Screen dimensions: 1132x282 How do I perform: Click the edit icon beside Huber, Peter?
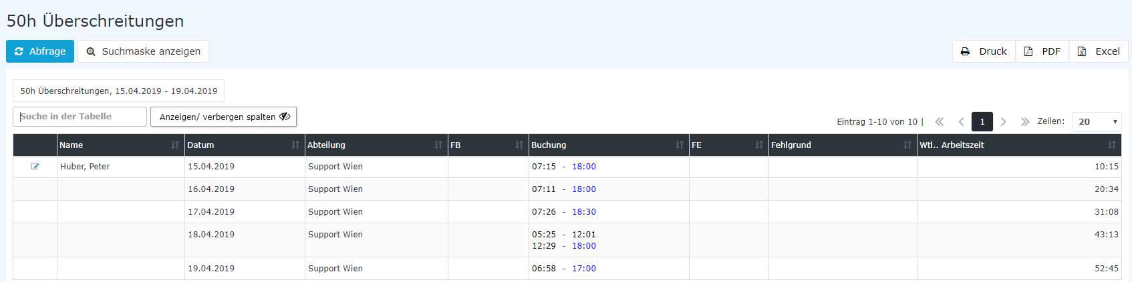tap(35, 167)
